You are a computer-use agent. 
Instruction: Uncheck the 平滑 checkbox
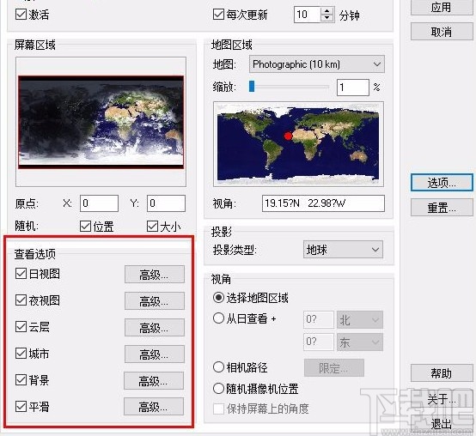pos(21,406)
